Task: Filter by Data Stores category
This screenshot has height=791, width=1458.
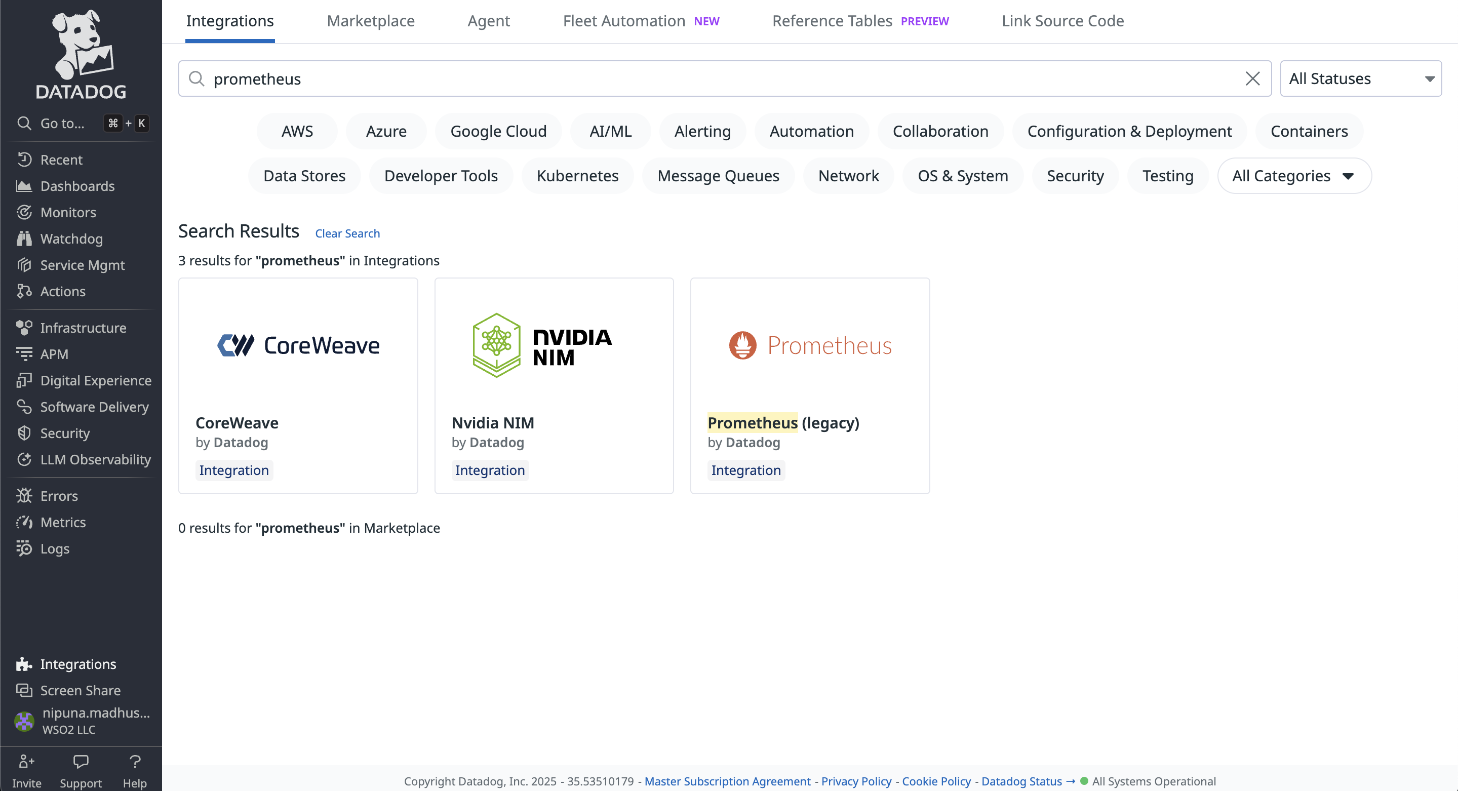Action: pos(304,176)
